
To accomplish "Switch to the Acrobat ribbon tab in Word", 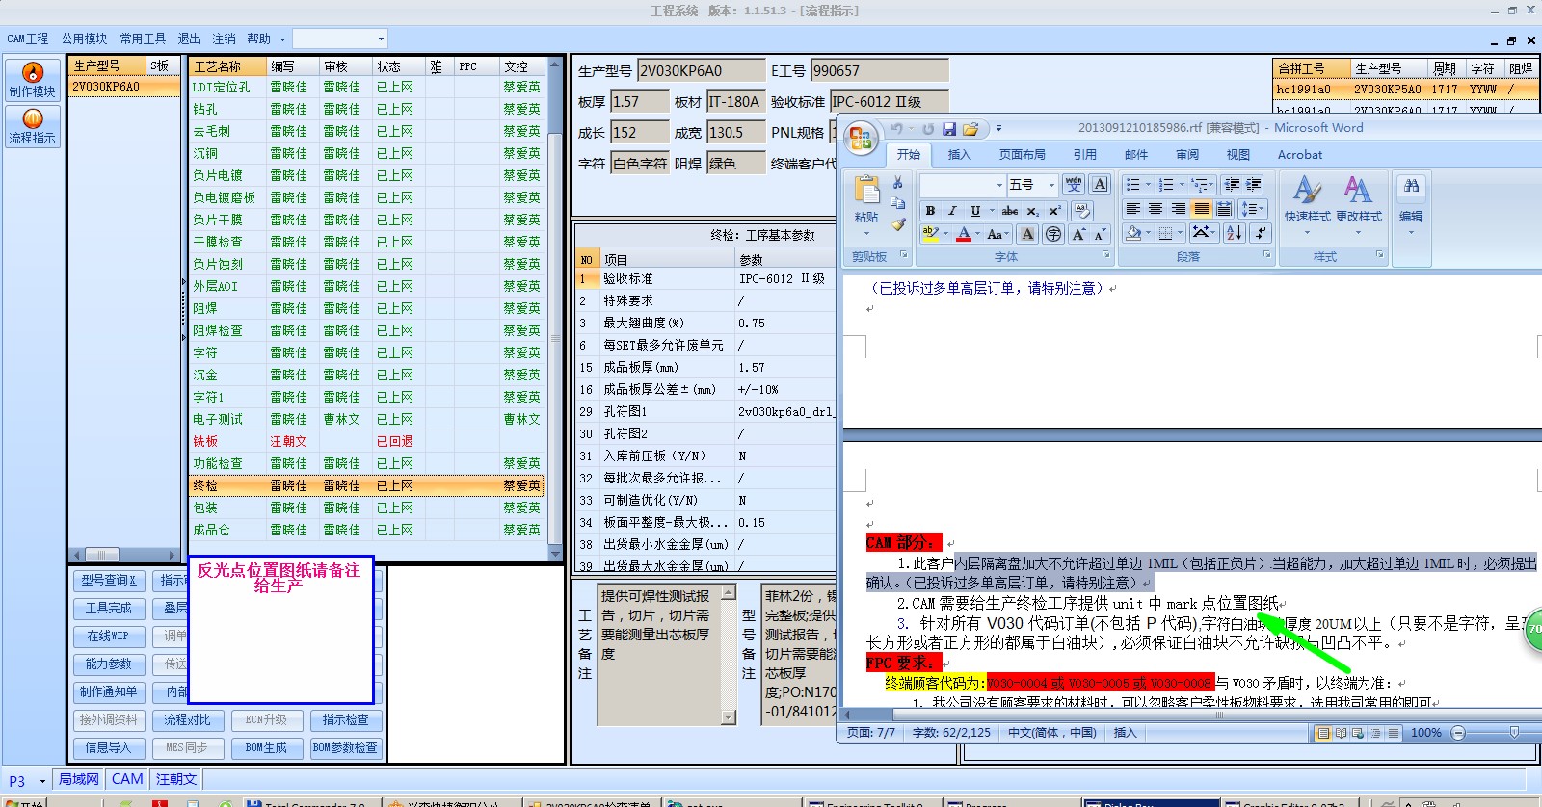I will 1300,154.
